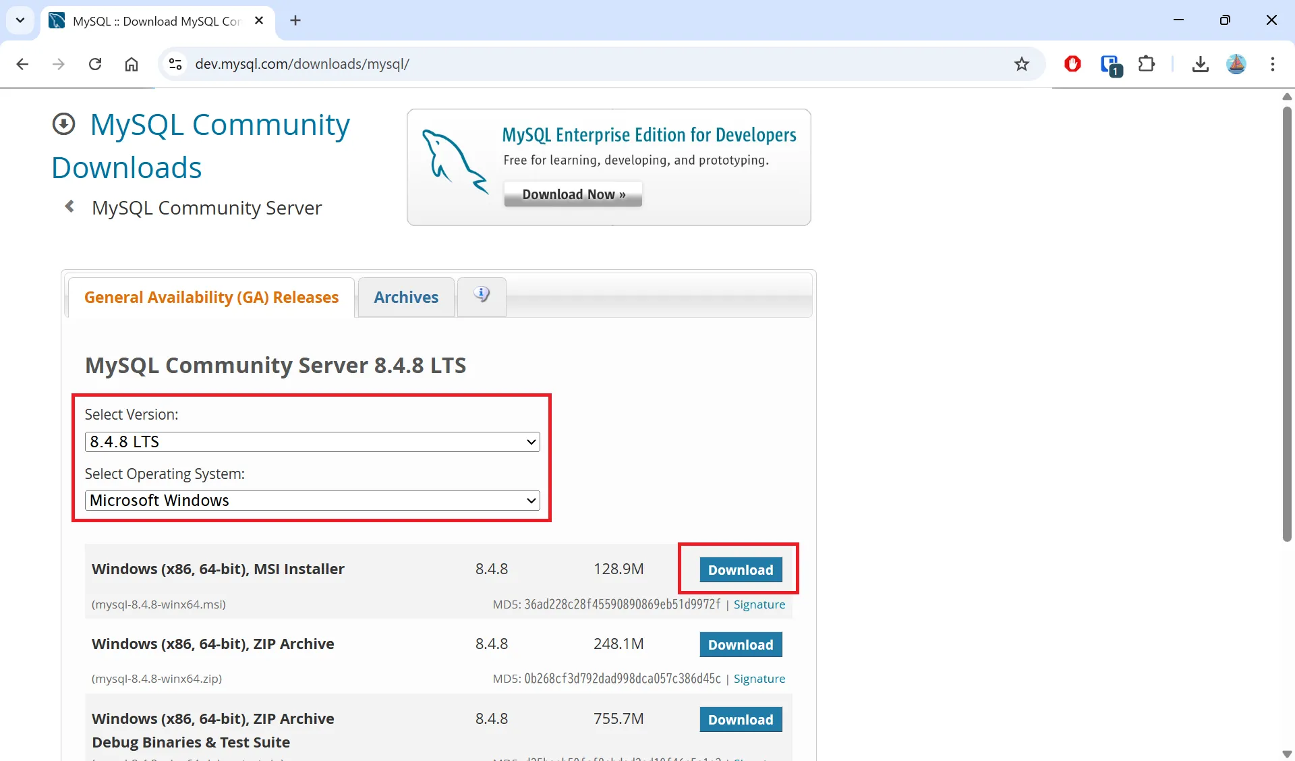Click the Download Now Enterprise button
1295x761 pixels.
(573, 194)
